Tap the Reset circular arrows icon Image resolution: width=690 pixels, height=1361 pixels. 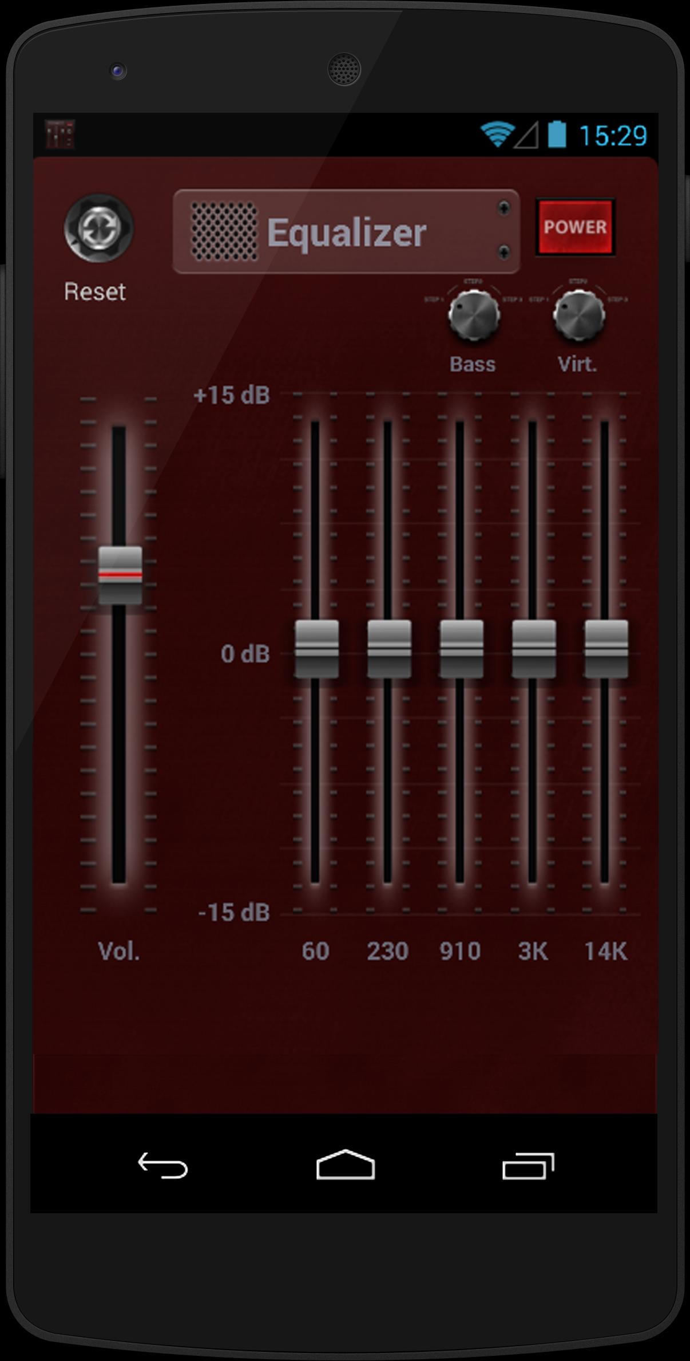98,228
